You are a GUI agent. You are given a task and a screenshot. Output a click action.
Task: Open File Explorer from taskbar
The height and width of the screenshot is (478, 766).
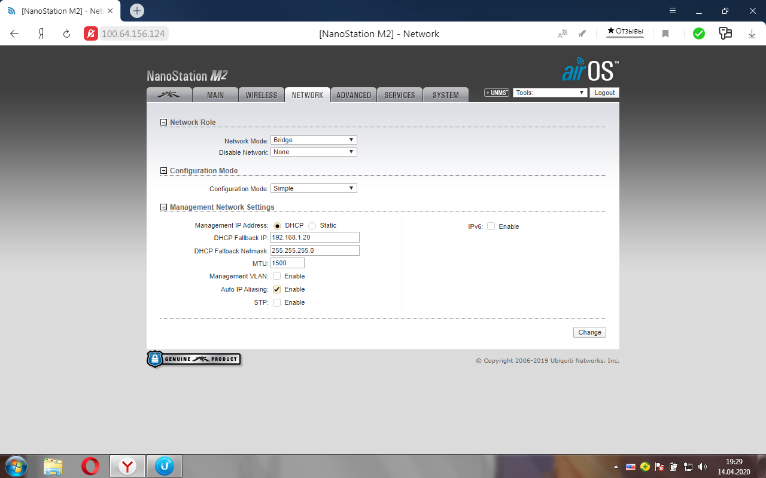53,466
